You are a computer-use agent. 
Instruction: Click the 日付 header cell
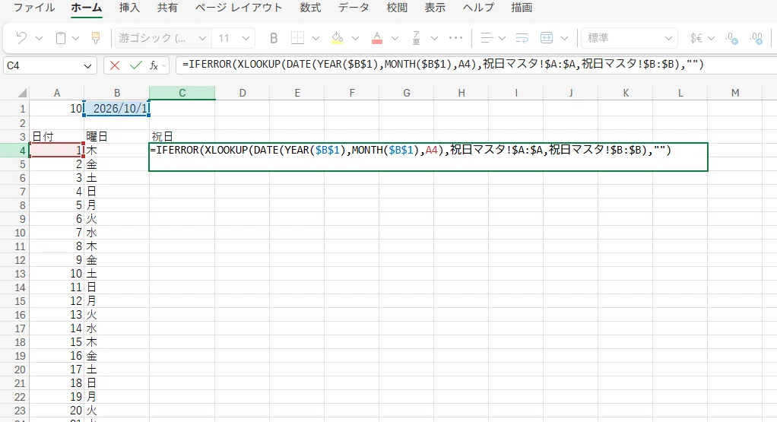click(57, 136)
